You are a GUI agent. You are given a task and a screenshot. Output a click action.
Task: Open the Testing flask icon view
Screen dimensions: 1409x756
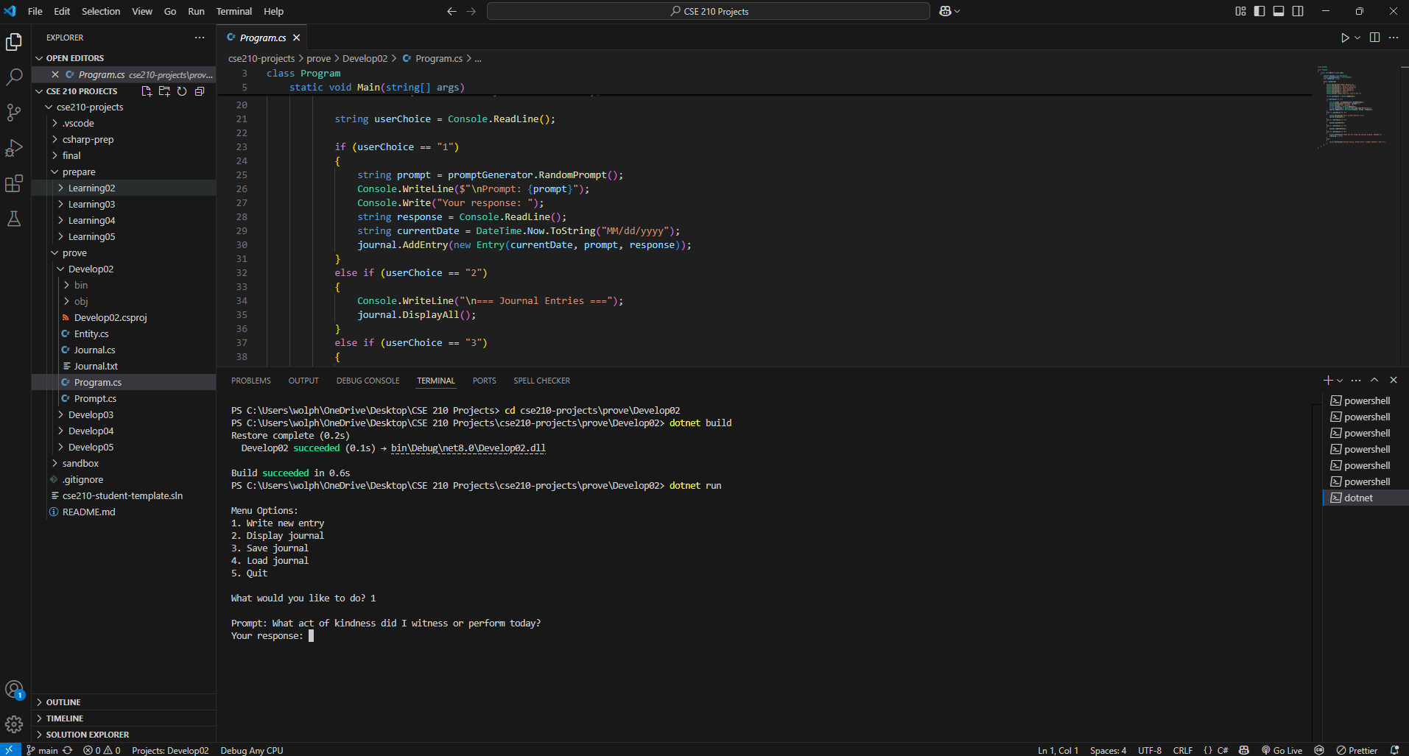pos(14,219)
